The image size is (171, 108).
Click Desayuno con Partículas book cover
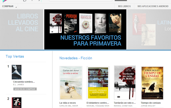coord(86,23)
